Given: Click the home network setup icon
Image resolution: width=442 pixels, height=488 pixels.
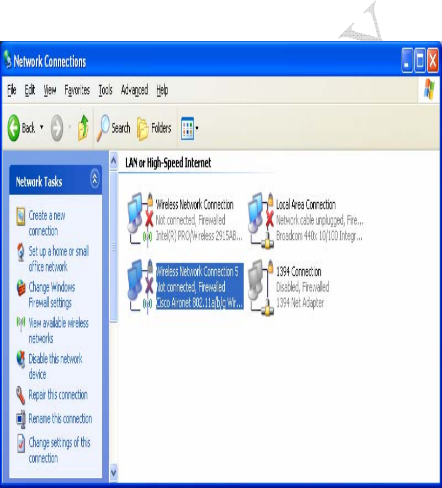Looking at the screenshot, I should point(20,252).
